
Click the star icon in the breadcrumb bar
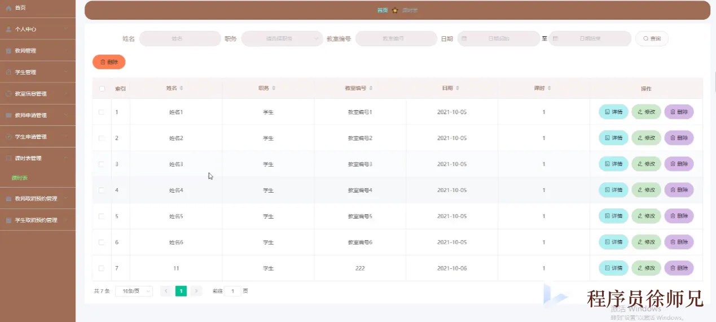[x=395, y=10]
